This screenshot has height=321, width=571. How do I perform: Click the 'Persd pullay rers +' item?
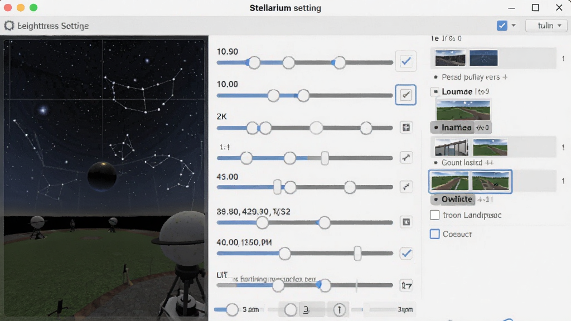click(x=474, y=77)
